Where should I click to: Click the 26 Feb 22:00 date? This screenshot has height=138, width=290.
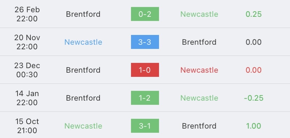tap(27, 14)
